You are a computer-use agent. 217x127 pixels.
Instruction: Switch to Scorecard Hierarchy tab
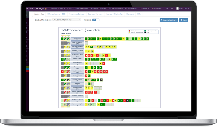tap(95, 14)
